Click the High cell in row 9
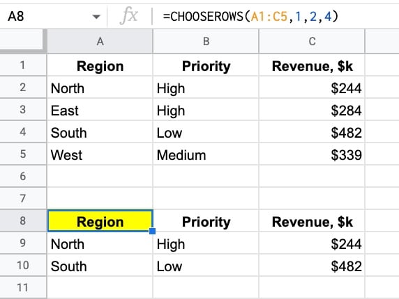 click(206, 243)
